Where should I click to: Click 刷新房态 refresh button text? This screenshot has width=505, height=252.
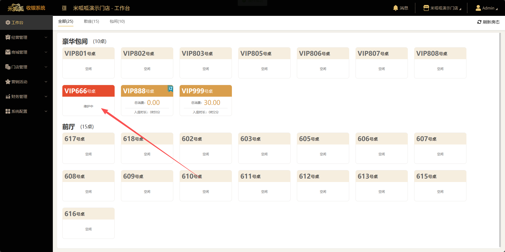pos(491,22)
